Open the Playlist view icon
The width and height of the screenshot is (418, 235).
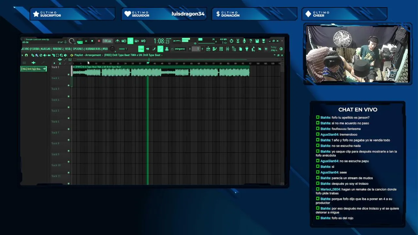208,49
